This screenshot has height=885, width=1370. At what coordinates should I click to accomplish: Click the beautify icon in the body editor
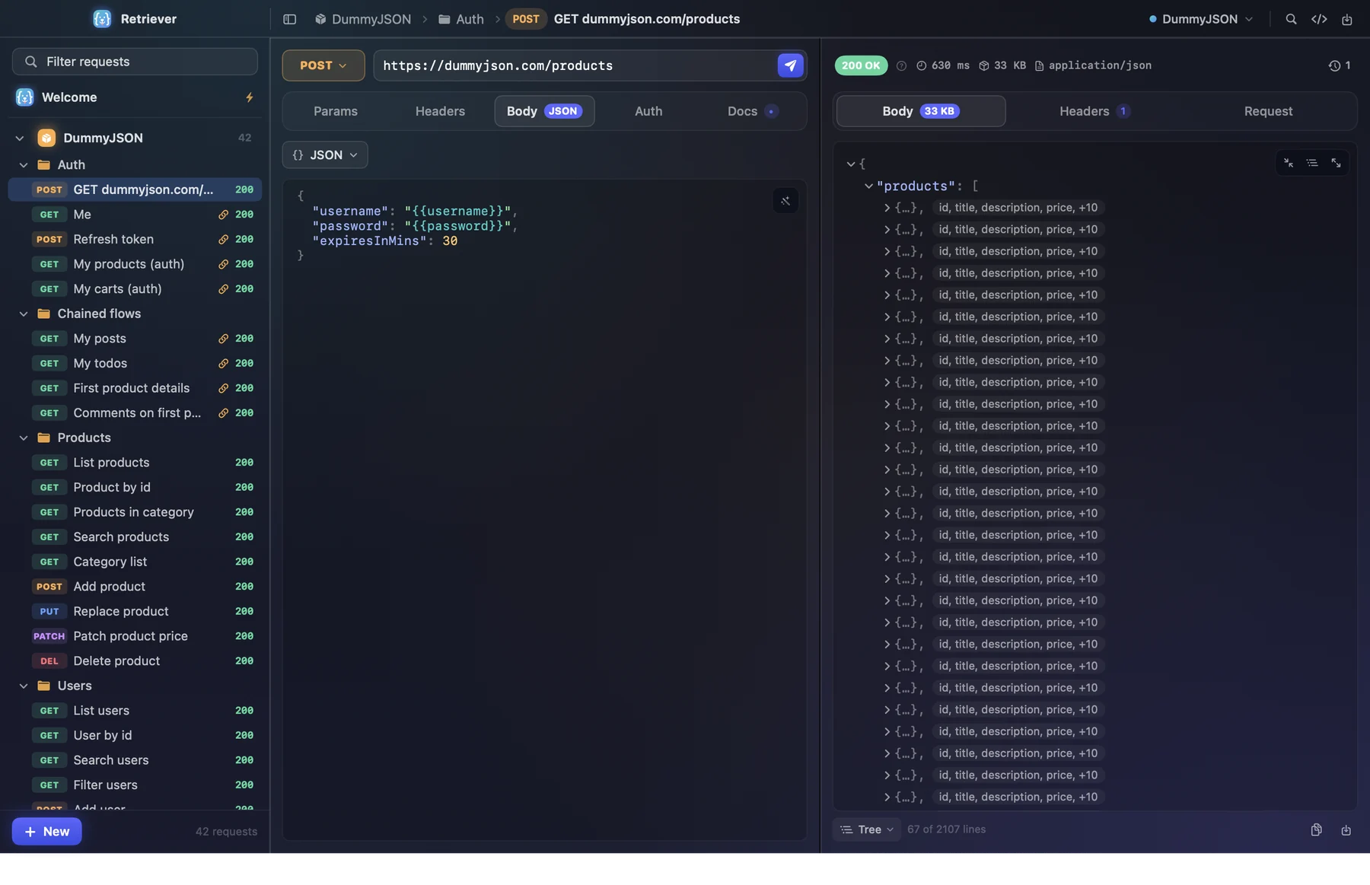click(x=785, y=201)
